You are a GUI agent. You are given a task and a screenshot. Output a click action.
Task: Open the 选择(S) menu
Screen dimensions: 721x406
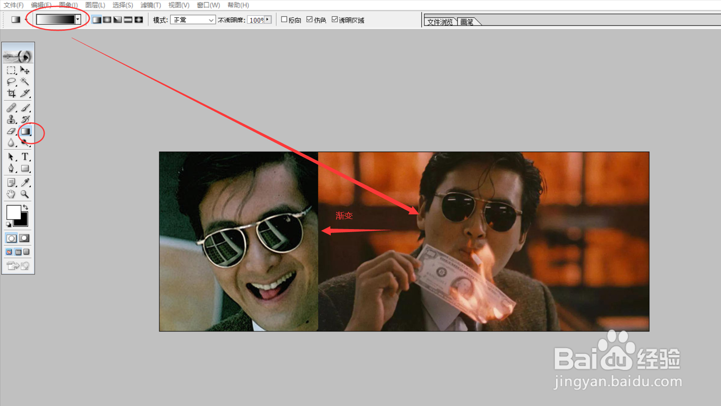click(123, 5)
